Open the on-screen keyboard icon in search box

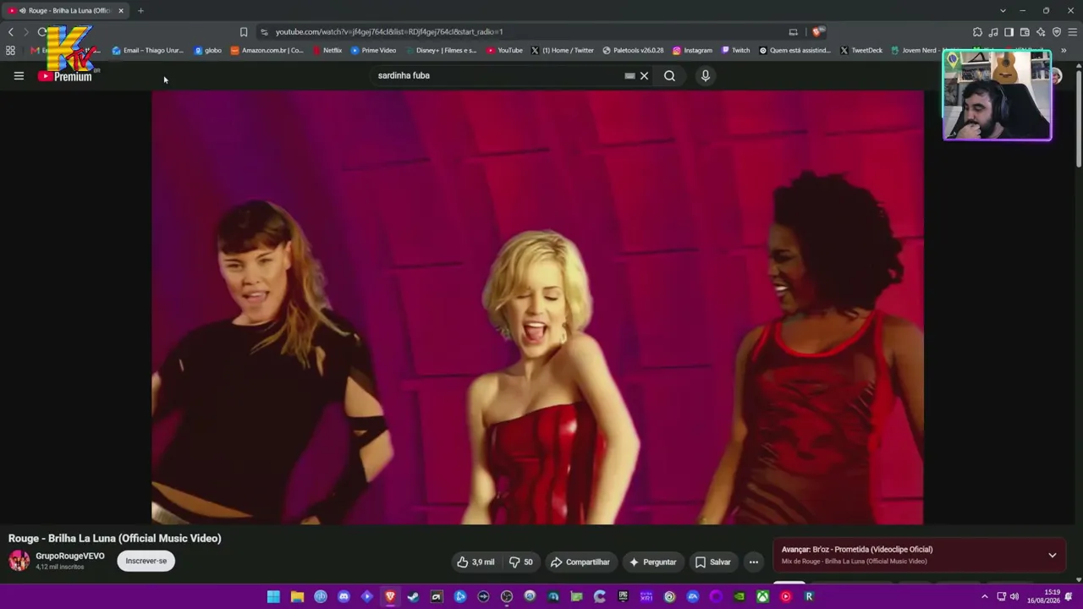(x=629, y=76)
